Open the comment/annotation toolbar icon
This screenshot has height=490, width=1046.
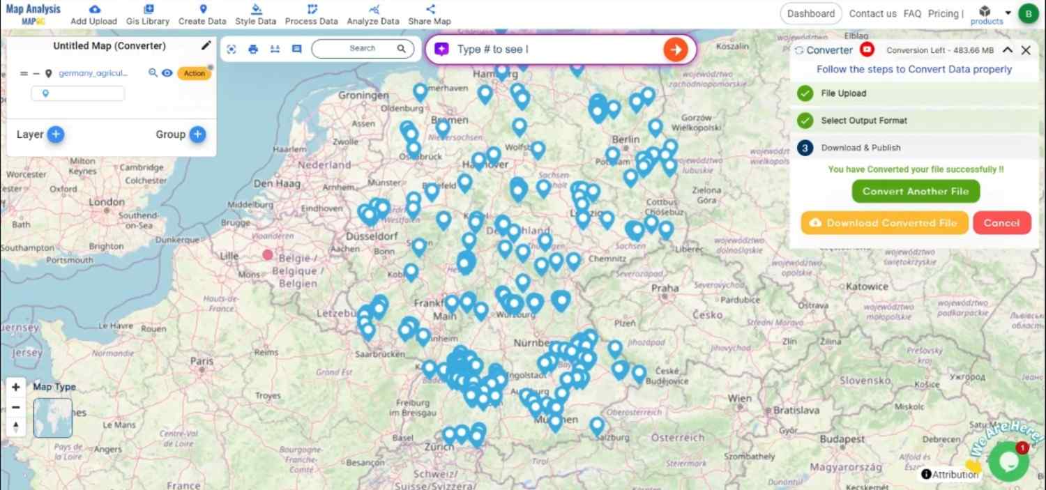click(x=296, y=49)
